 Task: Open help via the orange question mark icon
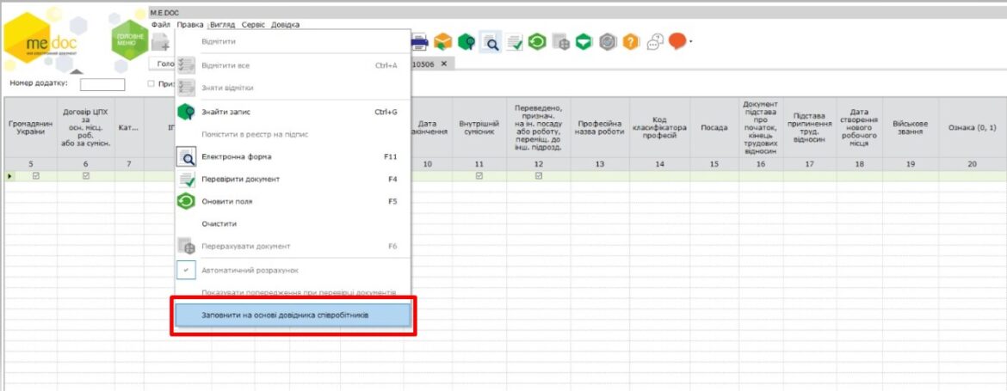(x=631, y=42)
